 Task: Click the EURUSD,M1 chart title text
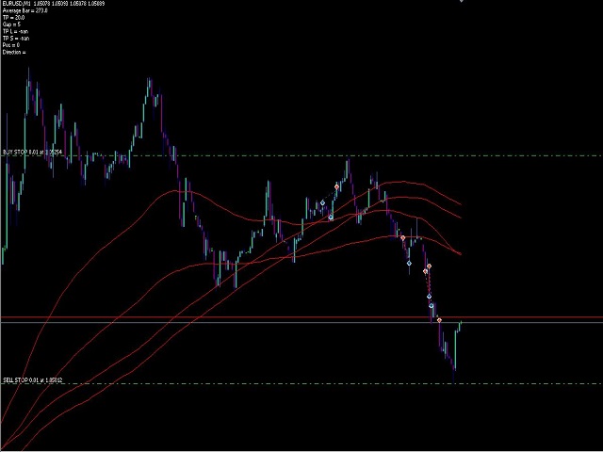(x=55, y=4)
